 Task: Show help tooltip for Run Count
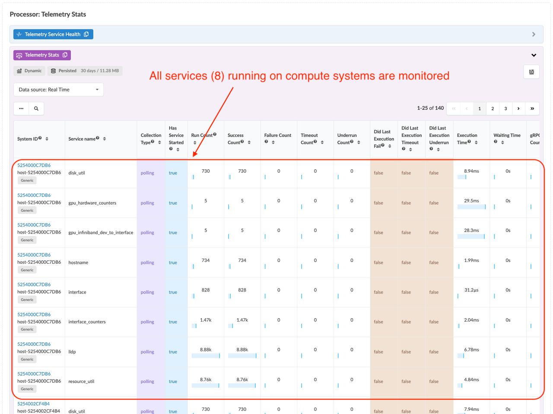point(215,135)
